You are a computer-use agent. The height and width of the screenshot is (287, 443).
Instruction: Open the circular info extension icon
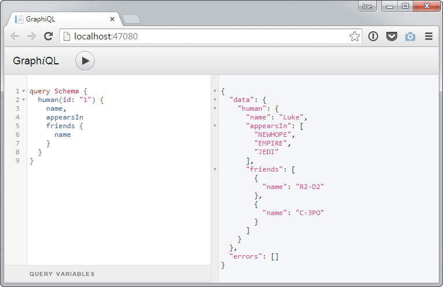coord(373,36)
